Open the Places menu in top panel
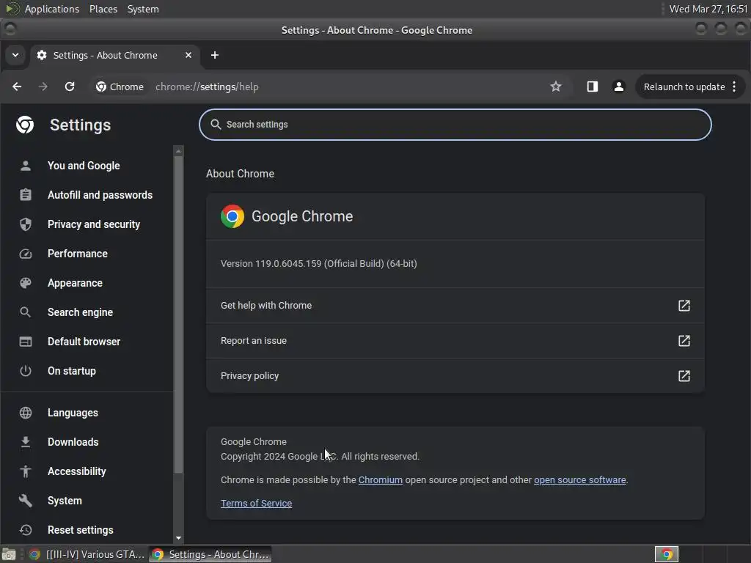Screen dimensions: 751x563 point(103,9)
